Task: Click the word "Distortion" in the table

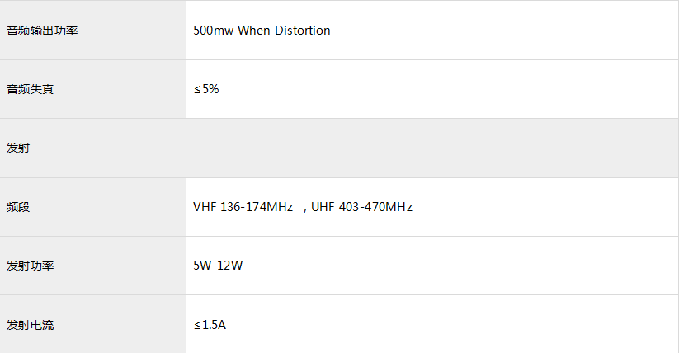Action: tap(304, 31)
